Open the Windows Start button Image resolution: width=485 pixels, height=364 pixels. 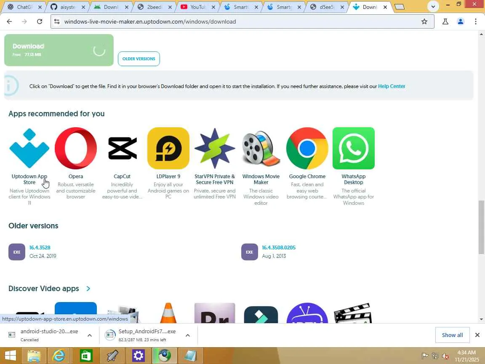tap(10, 356)
